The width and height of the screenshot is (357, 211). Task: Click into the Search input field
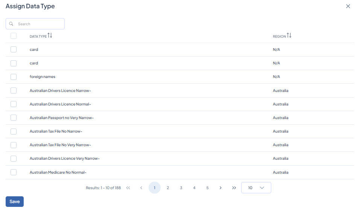click(39, 24)
